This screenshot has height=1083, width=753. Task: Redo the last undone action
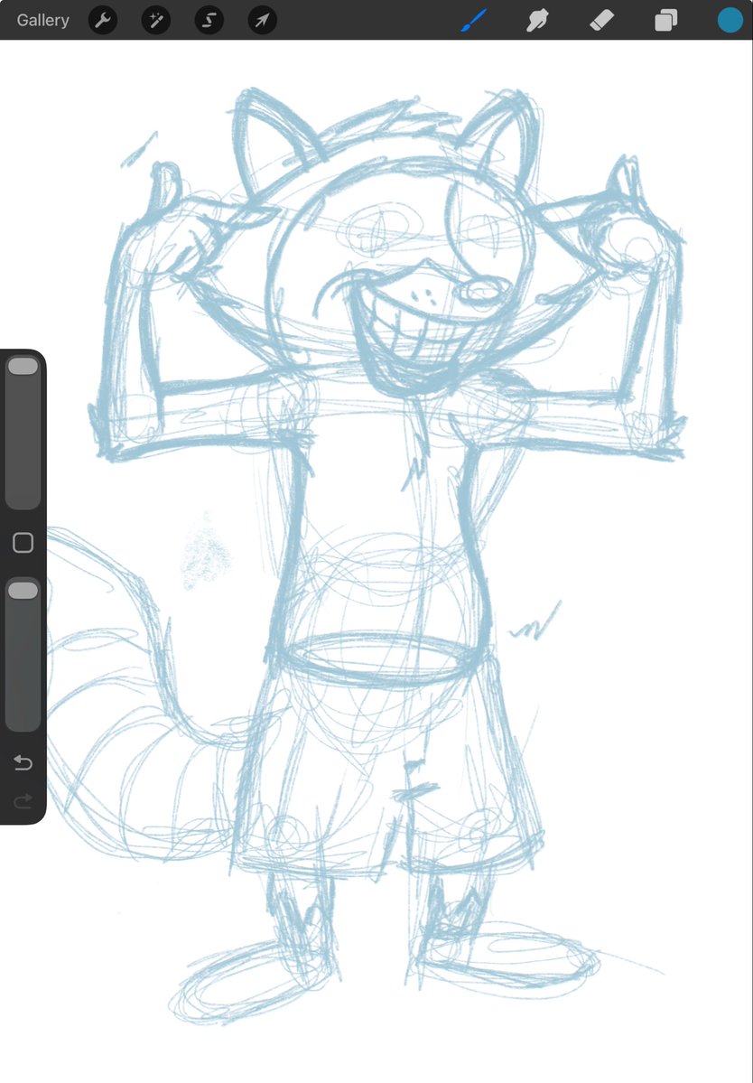[23, 800]
